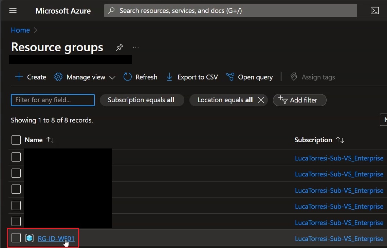
Task: Select the first row checkbox in the list
Action: tap(16, 157)
